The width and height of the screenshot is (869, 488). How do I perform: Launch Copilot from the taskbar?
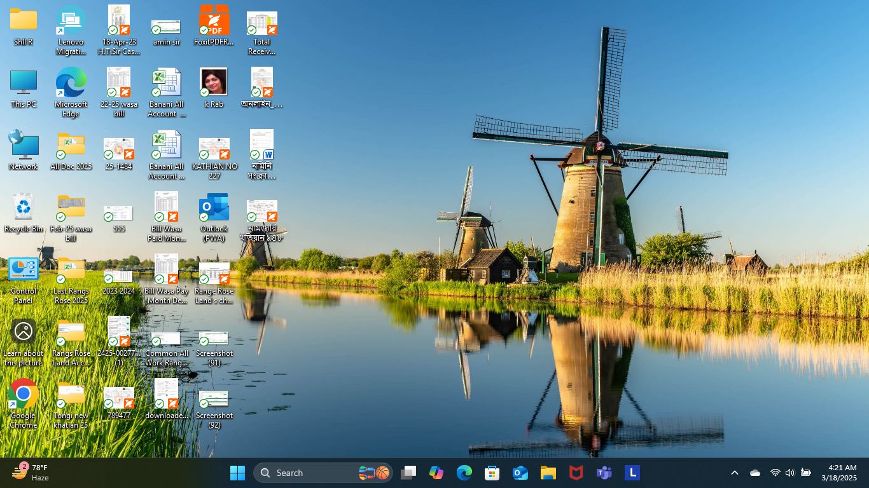pos(436,473)
